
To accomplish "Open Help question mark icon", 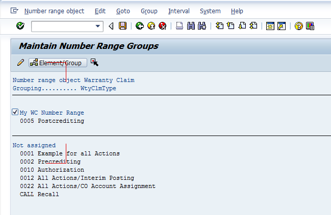I will (x=298, y=26).
